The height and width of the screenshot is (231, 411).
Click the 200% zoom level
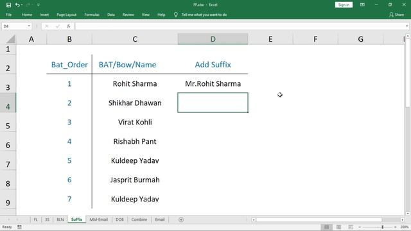[405, 227]
